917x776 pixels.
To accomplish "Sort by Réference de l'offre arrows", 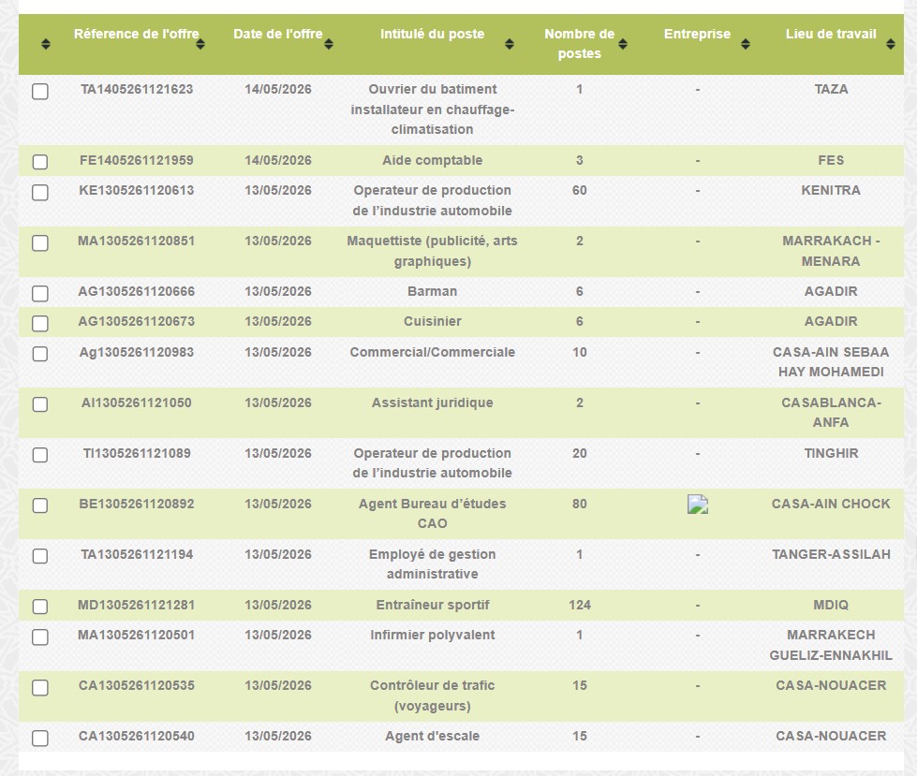I will click(x=200, y=44).
